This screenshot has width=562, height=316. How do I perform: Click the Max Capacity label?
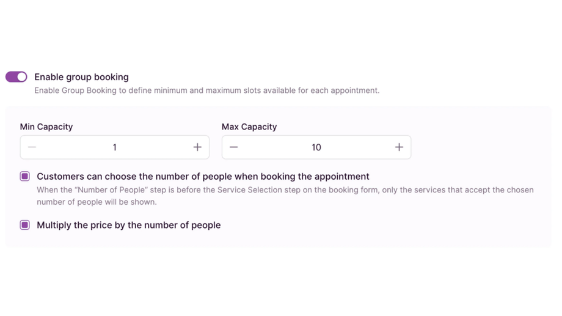[x=249, y=127]
